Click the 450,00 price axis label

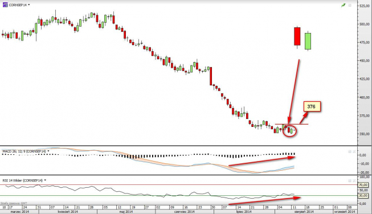tap(365, 61)
